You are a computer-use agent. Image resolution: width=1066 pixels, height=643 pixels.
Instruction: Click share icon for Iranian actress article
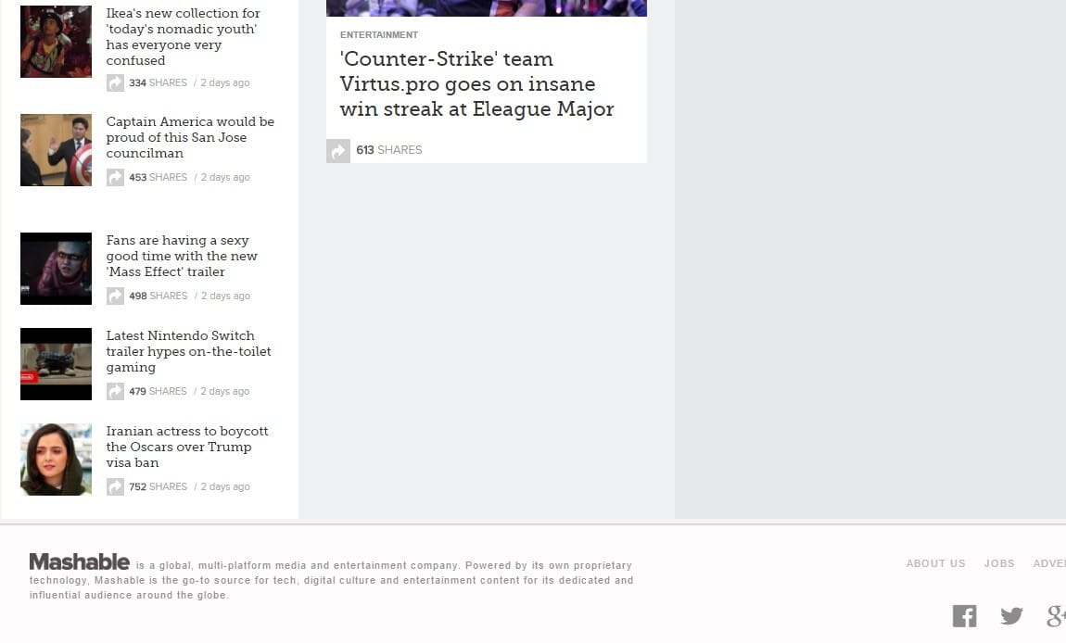point(115,487)
